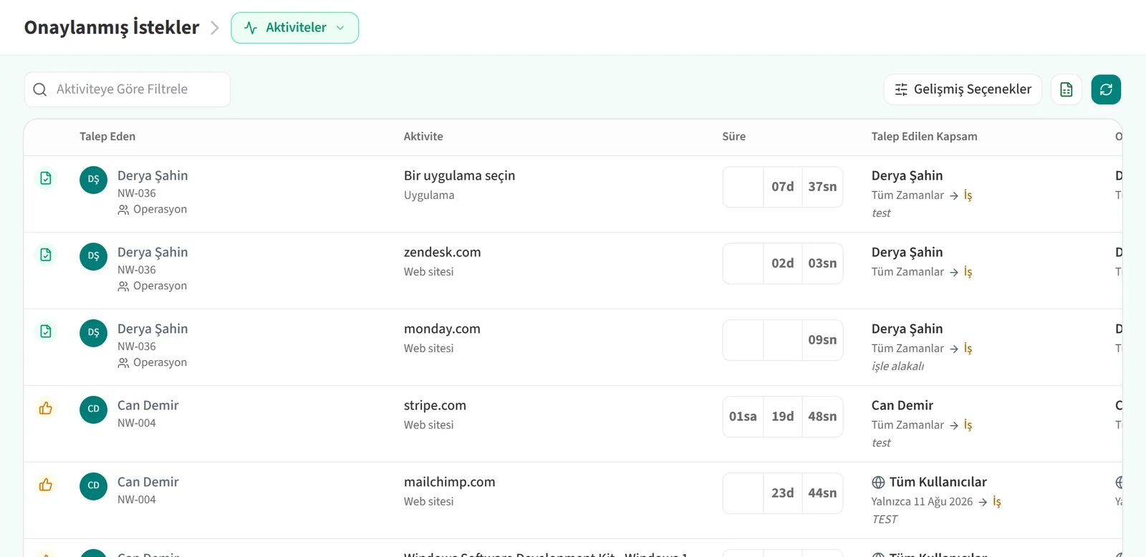Click the breadcrumb separator chevron after title
Image resolution: width=1146 pixels, height=557 pixels.
[215, 28]
